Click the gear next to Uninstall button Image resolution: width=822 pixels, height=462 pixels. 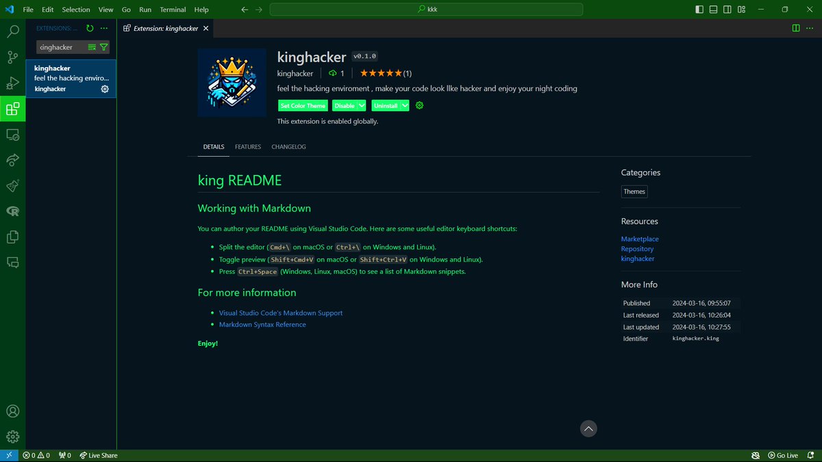[x=420, y=105]
